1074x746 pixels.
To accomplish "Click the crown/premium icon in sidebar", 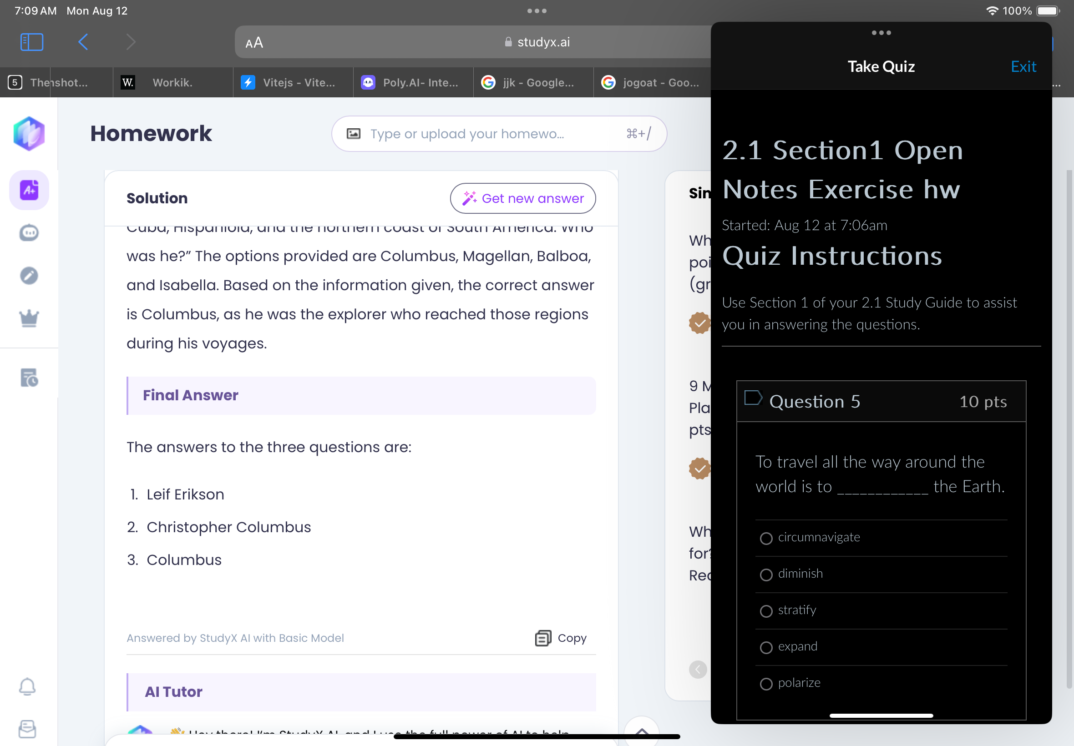I will pyautogui.click(x=29, y=318).
